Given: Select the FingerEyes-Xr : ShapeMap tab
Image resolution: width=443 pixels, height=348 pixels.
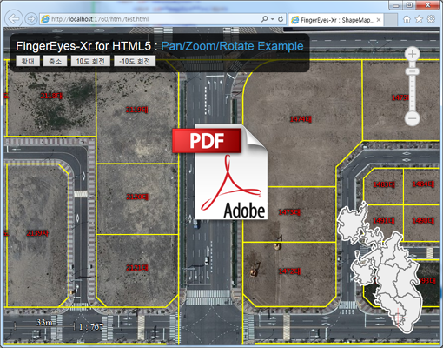Looking at the screenshot, I should (337, 20).
